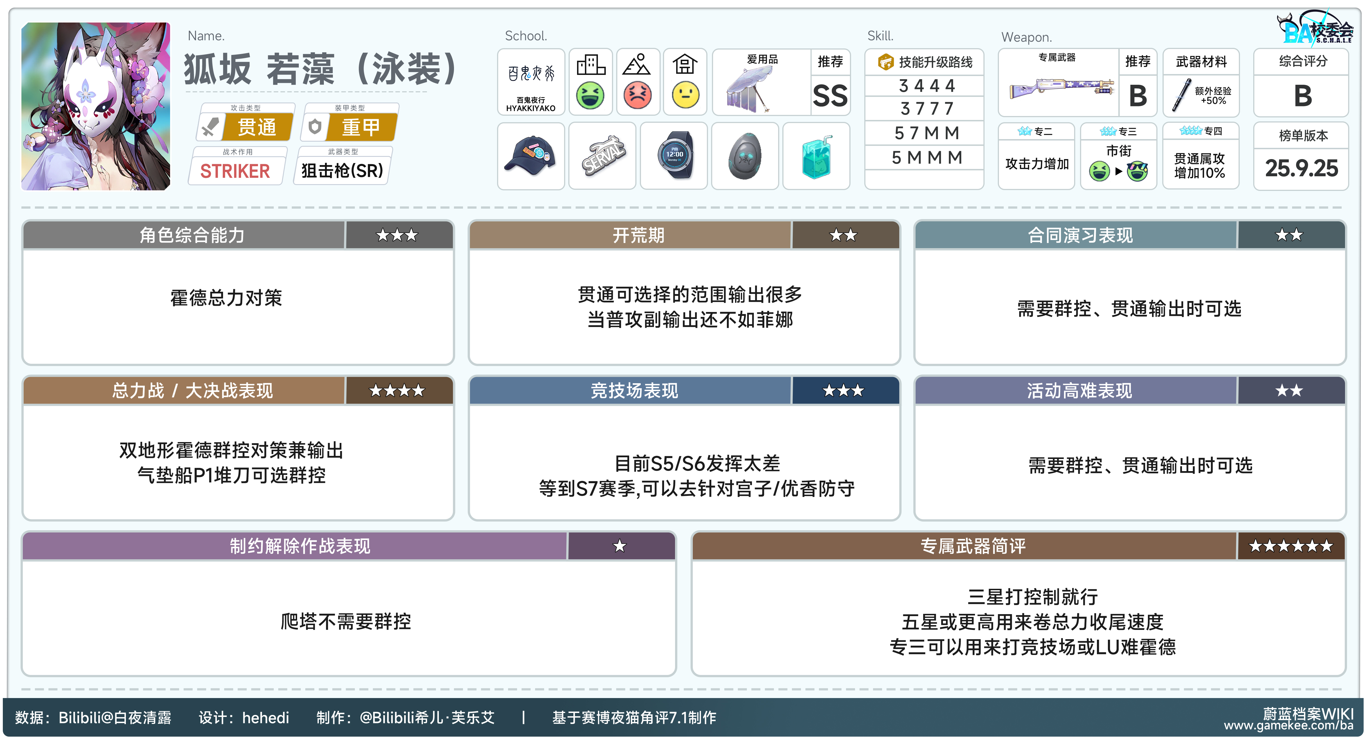Select the 贯通 attack type badge

(257, 127)
